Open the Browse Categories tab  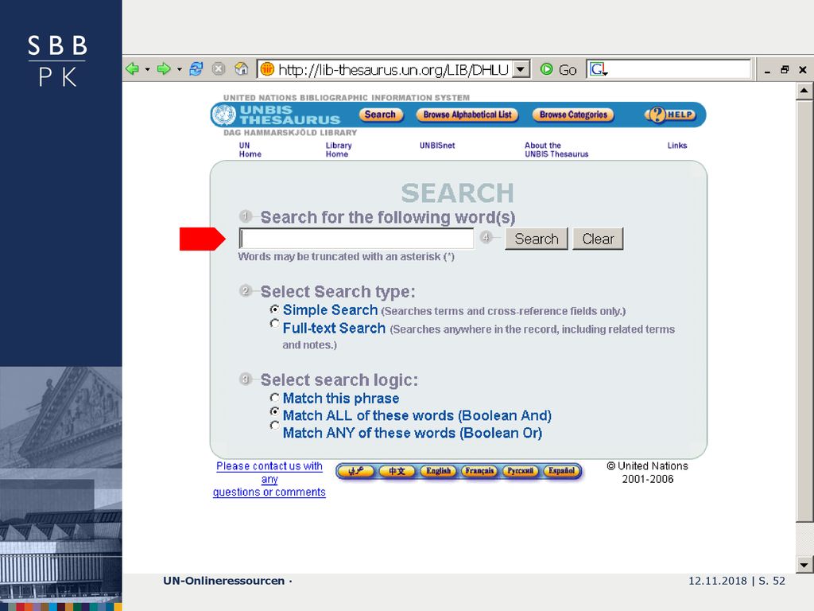[573, 115]
